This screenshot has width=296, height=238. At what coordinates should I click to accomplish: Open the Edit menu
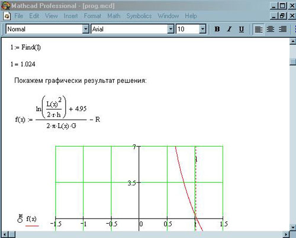click(34, 16)
